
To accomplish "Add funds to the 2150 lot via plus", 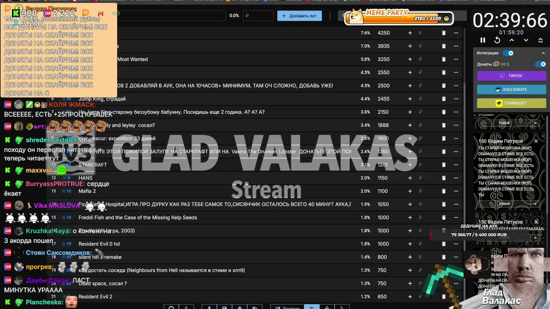I will [x=410, y=112].
